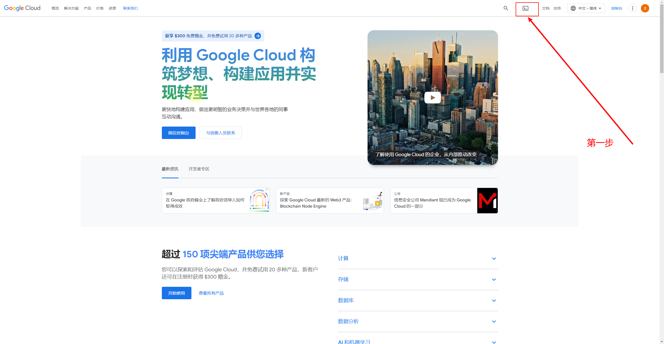Open the search magnifier icon

pos(506,8)
